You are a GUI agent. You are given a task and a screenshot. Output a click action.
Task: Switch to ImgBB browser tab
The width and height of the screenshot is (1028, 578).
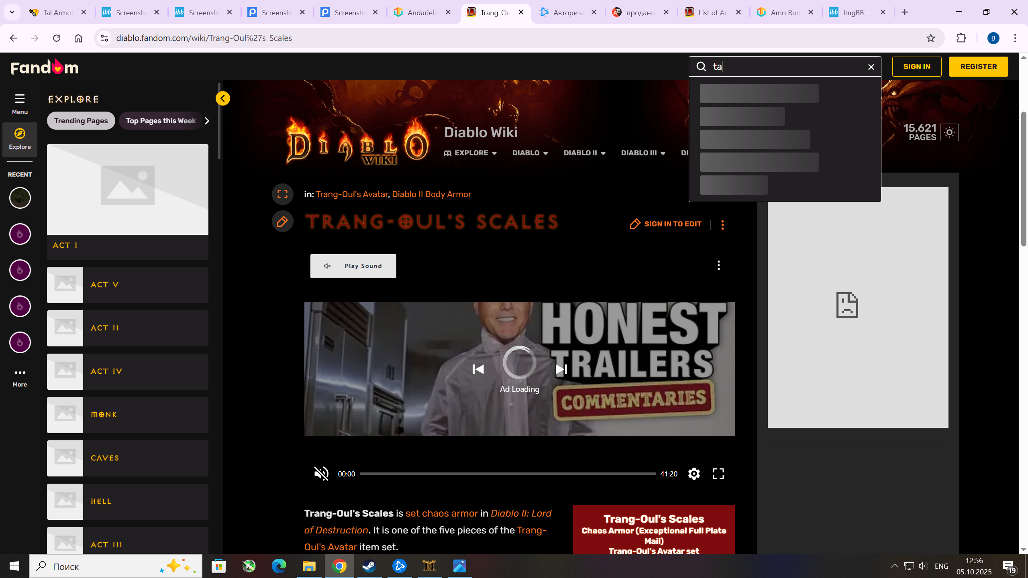[858, 12]
